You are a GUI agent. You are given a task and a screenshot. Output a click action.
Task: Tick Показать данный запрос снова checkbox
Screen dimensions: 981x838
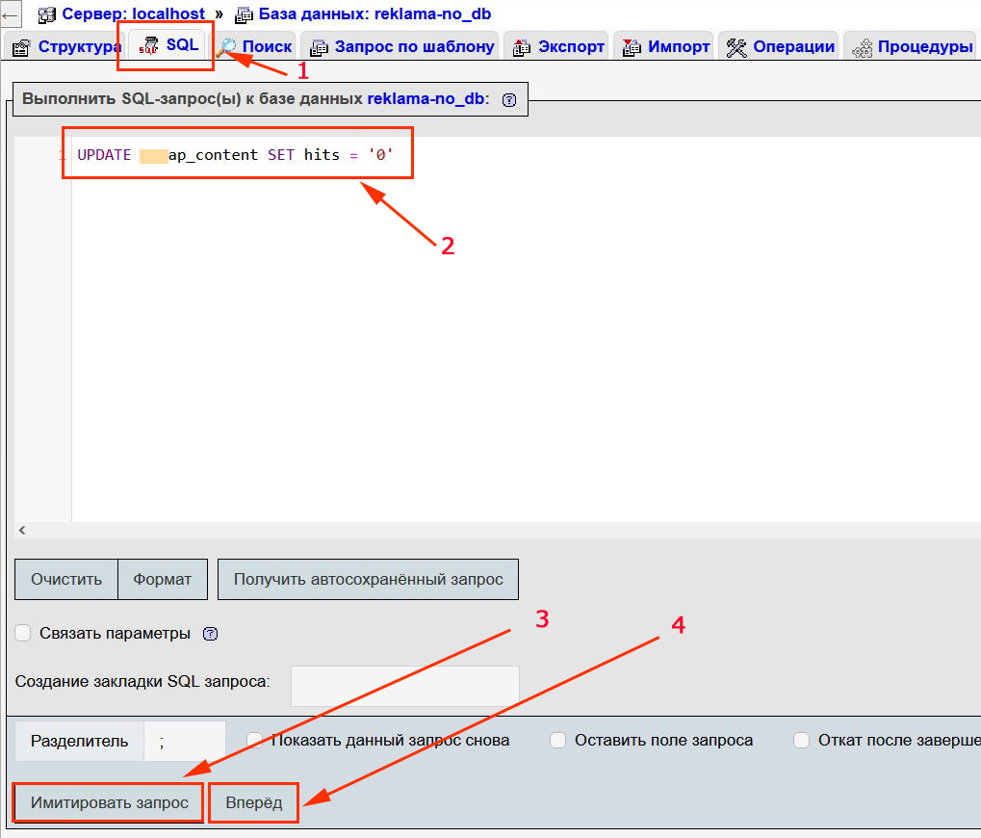[x=255, y=740]
